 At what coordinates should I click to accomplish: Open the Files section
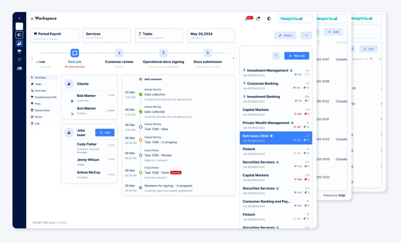(x=35, y=104)
